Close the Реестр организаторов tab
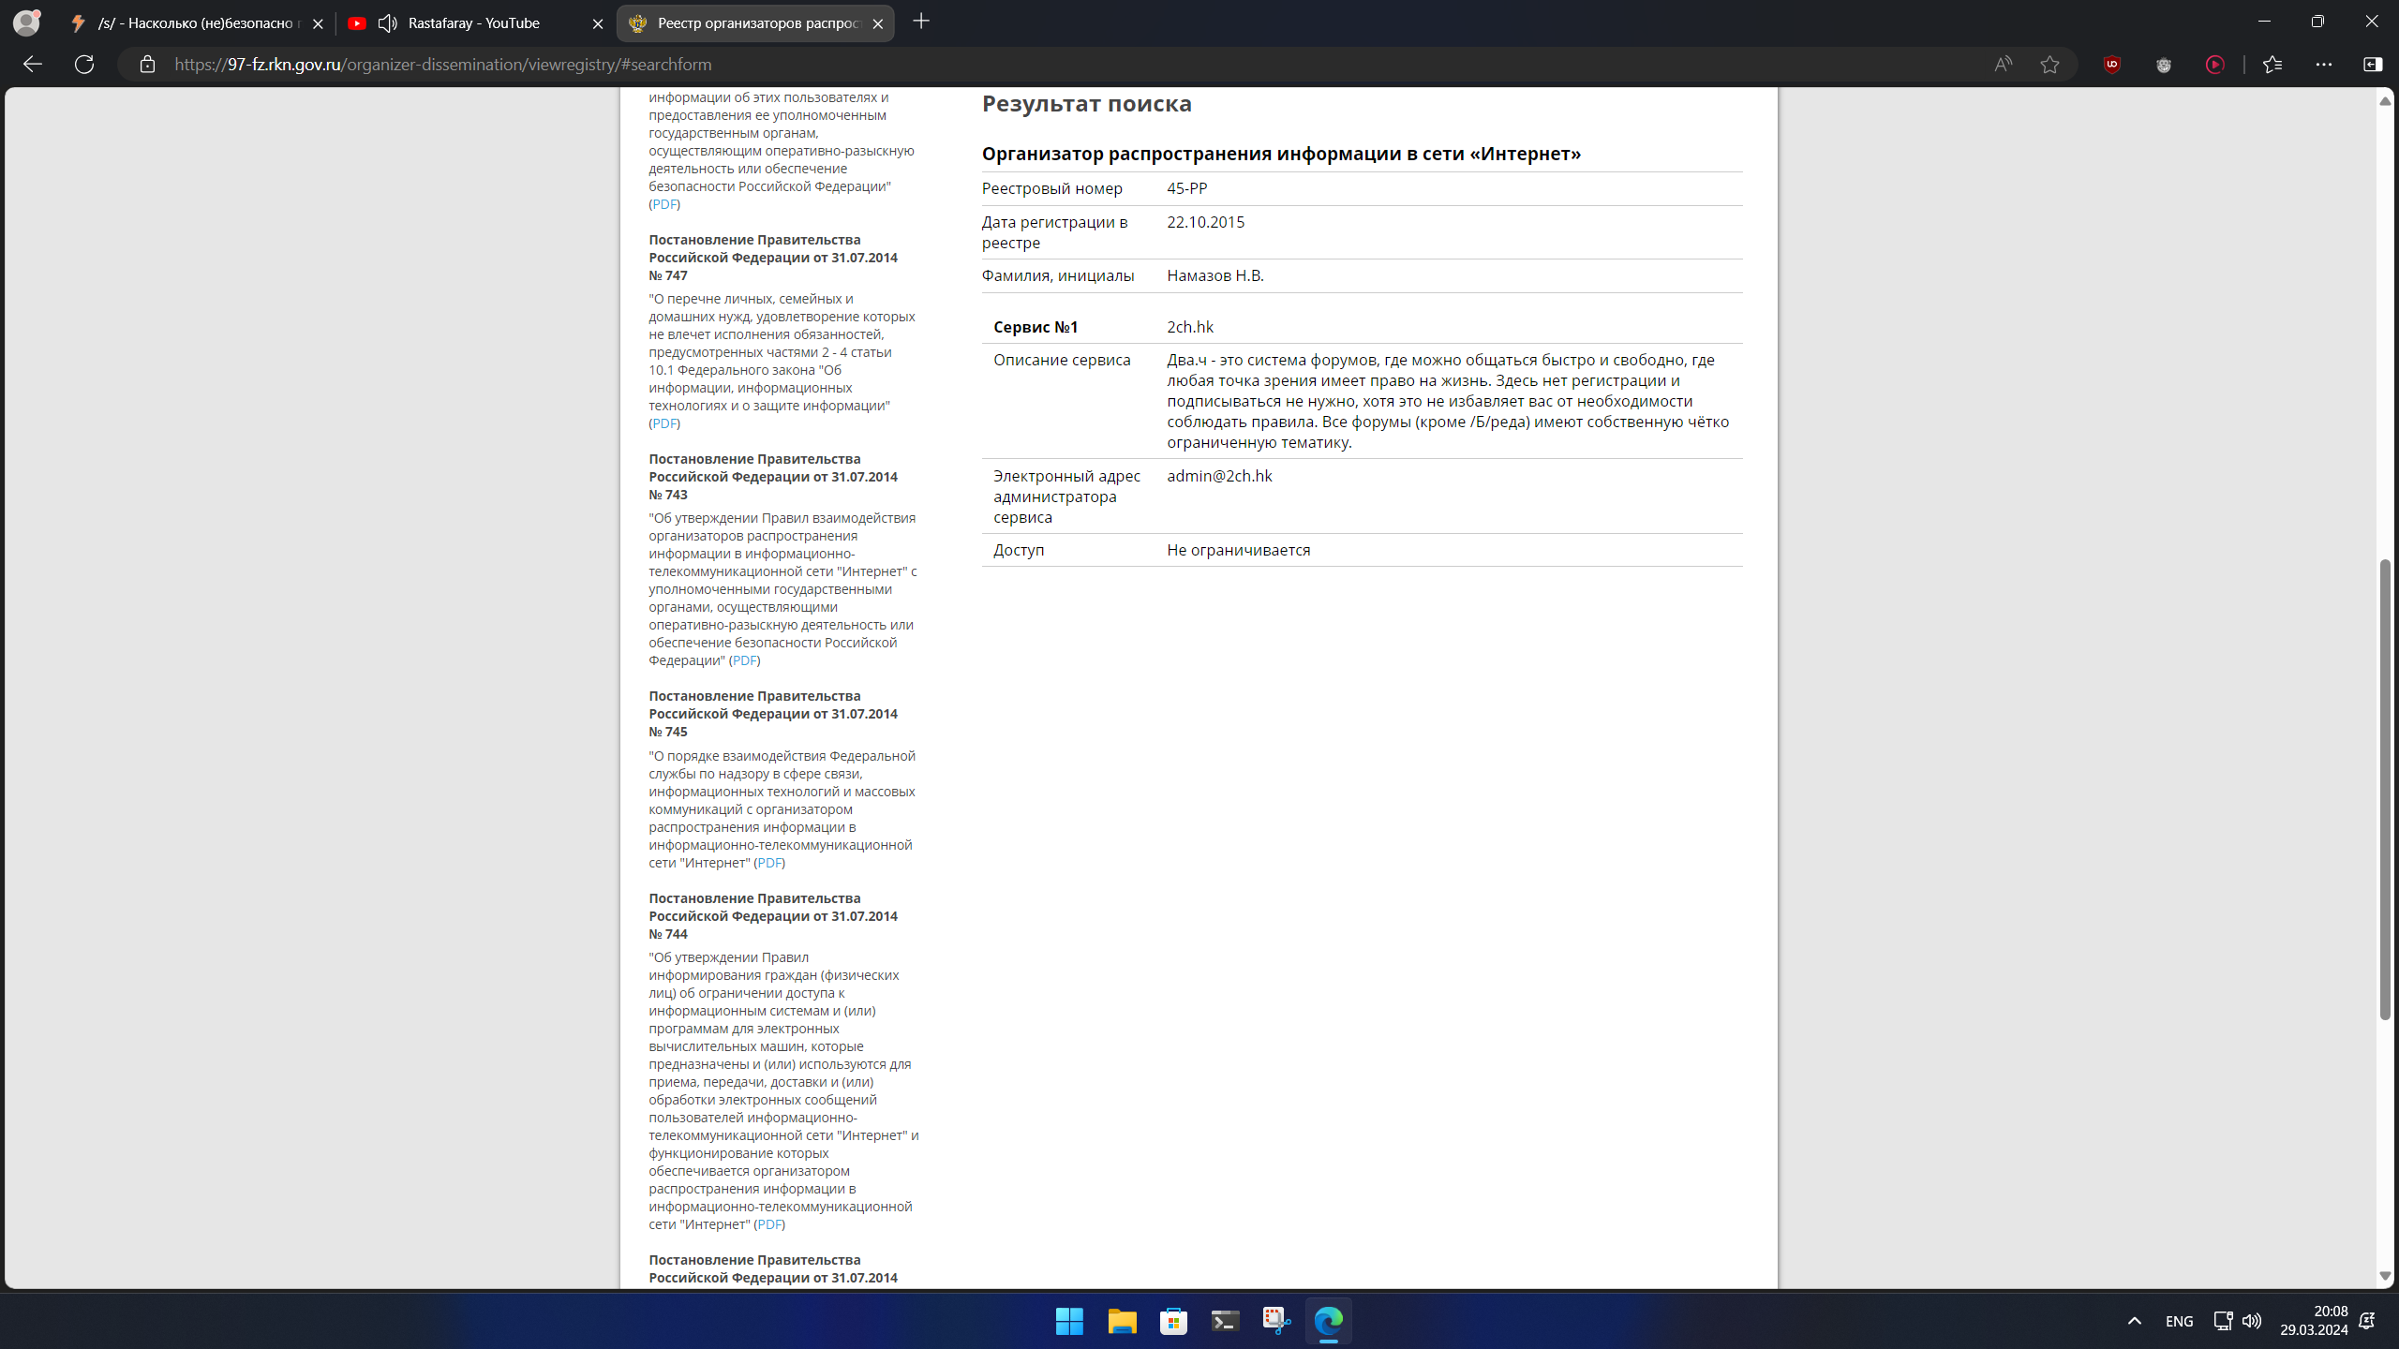 pyautogui.click(x=877, y=23)
